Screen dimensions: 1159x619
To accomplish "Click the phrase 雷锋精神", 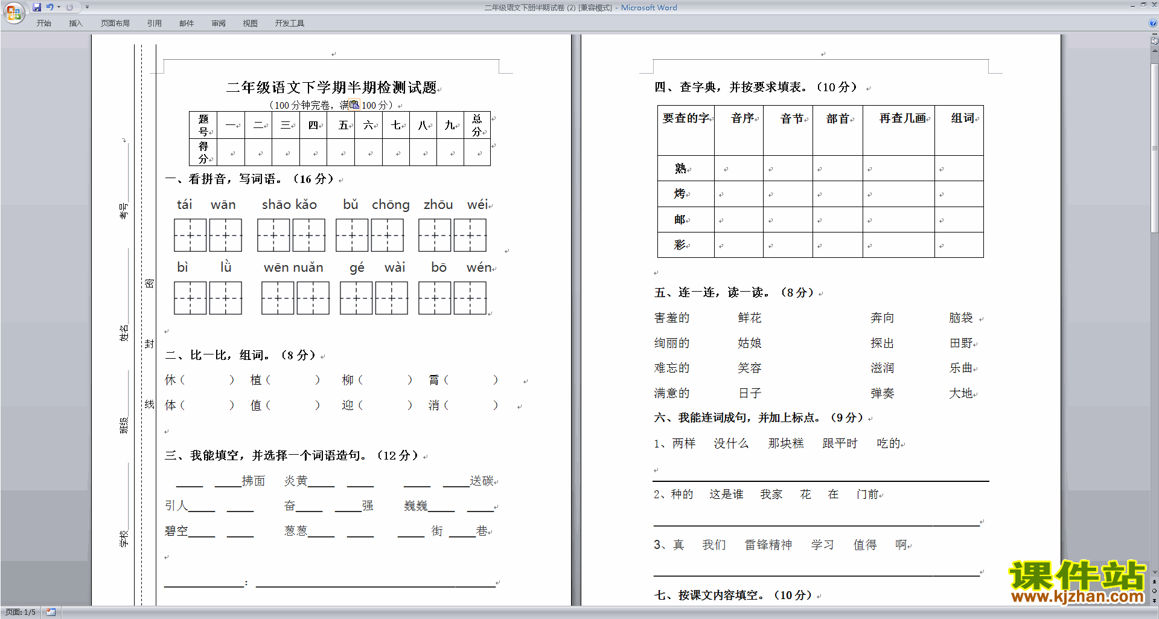I will point(768,545).
